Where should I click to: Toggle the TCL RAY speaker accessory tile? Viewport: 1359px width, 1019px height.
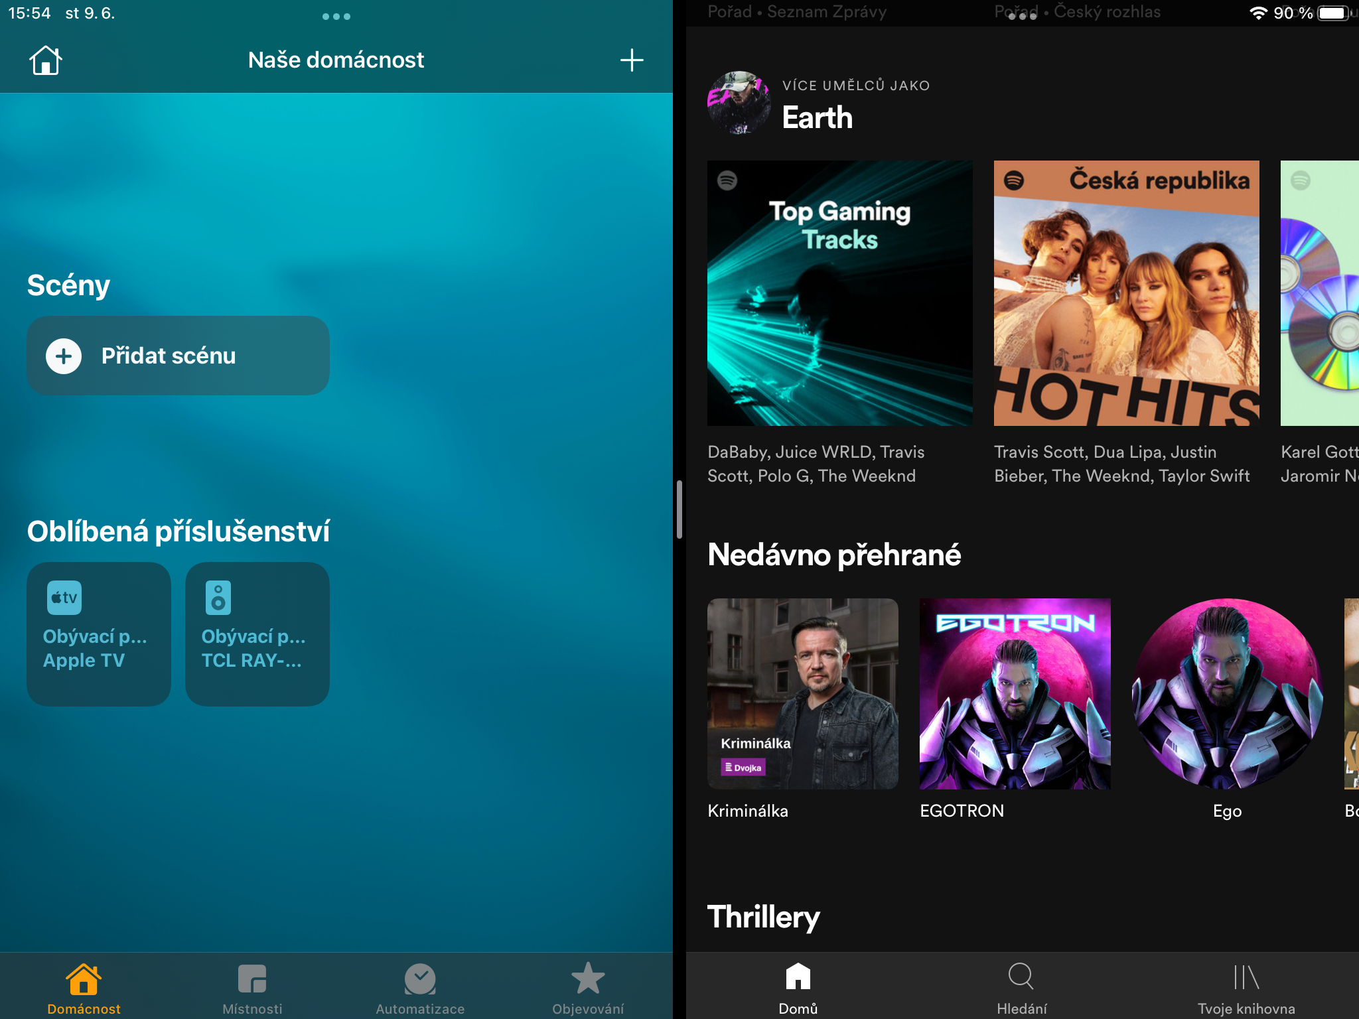(x=257, y=634)
